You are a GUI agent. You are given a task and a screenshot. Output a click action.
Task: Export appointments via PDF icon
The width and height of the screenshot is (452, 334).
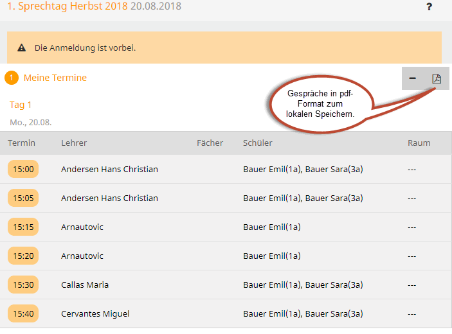tap(437, 78)
